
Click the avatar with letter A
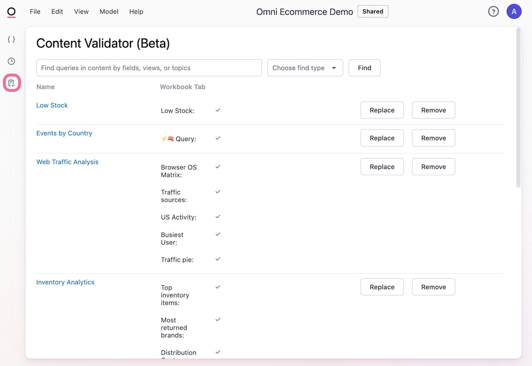[514, 11]
